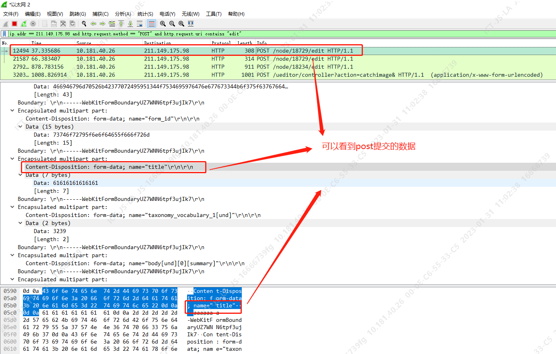
Task: Collapse the Data (7 bytes) node
Action: (x=21, y=175)
